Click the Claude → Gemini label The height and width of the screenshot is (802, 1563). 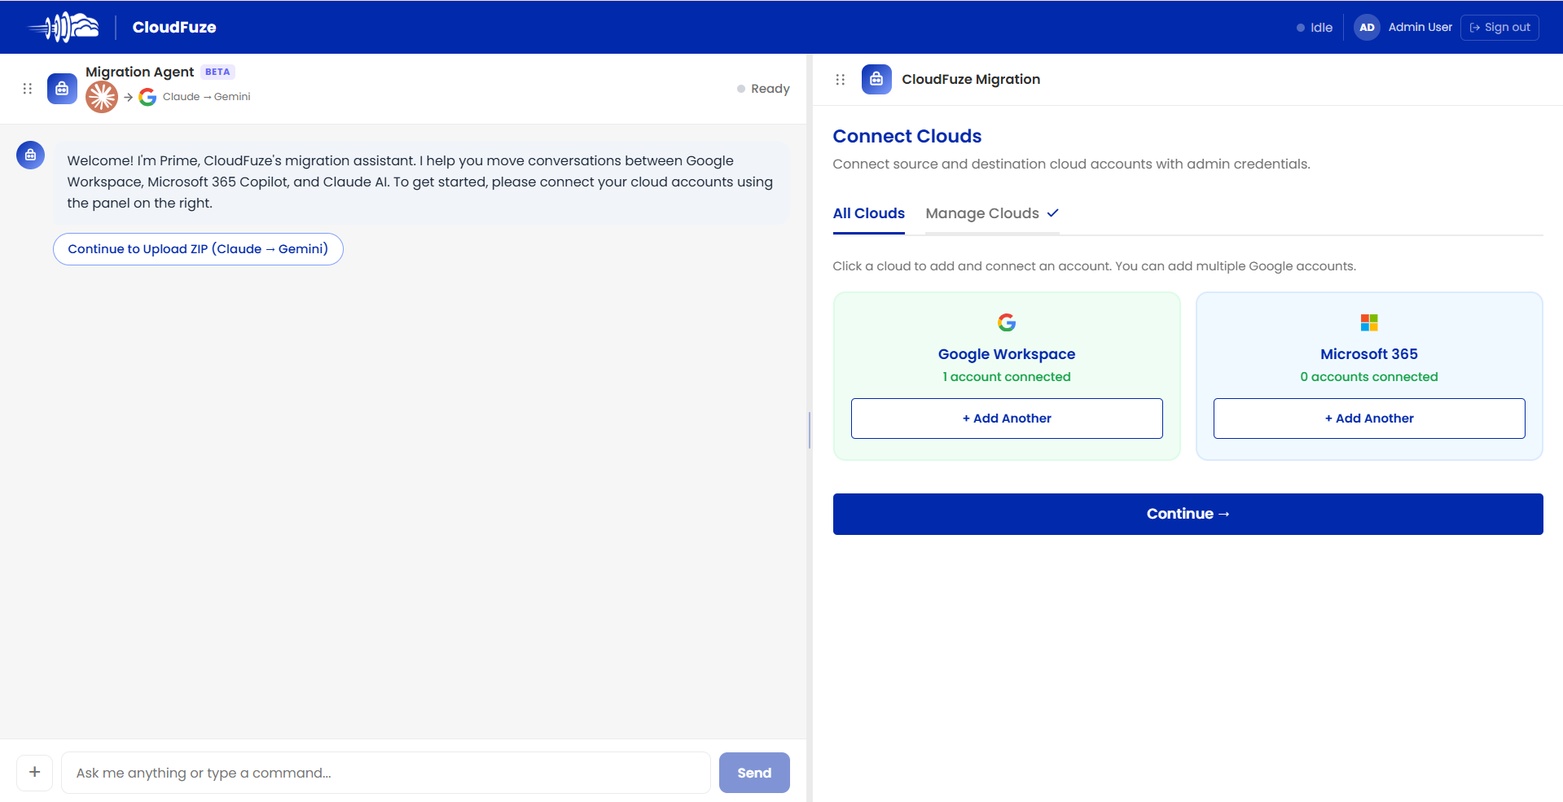point(207,97)
